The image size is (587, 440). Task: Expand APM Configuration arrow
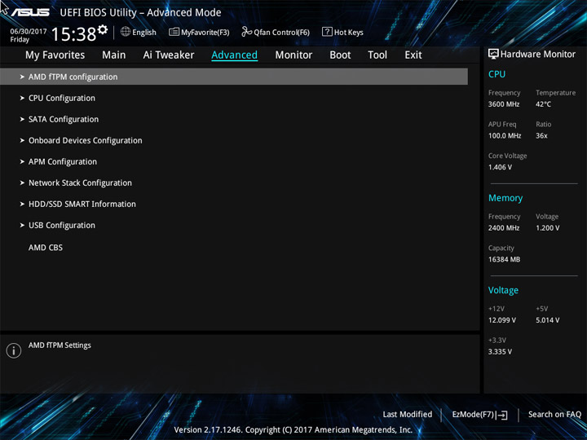[x=22, y=161]
